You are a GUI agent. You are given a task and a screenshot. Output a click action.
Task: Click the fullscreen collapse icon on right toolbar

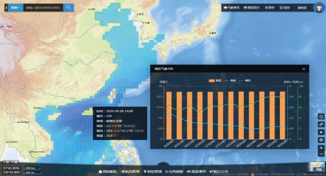click(x=321, y=116)
